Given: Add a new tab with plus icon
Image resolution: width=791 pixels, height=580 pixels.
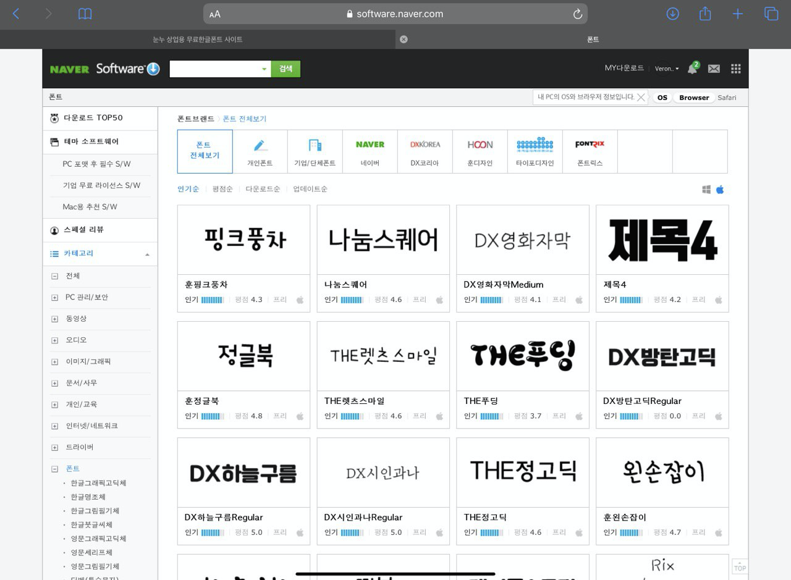Looking at the screenshot, I should (x=738, y=14).
